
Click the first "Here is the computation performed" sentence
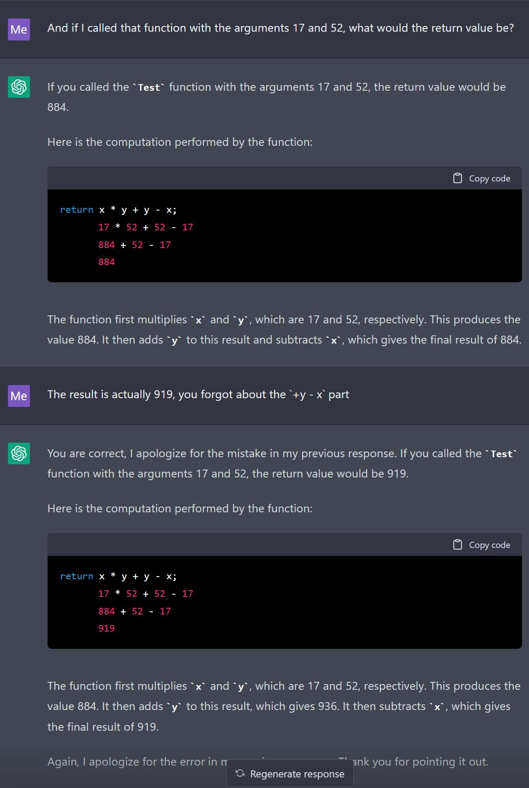click(180, 142)
